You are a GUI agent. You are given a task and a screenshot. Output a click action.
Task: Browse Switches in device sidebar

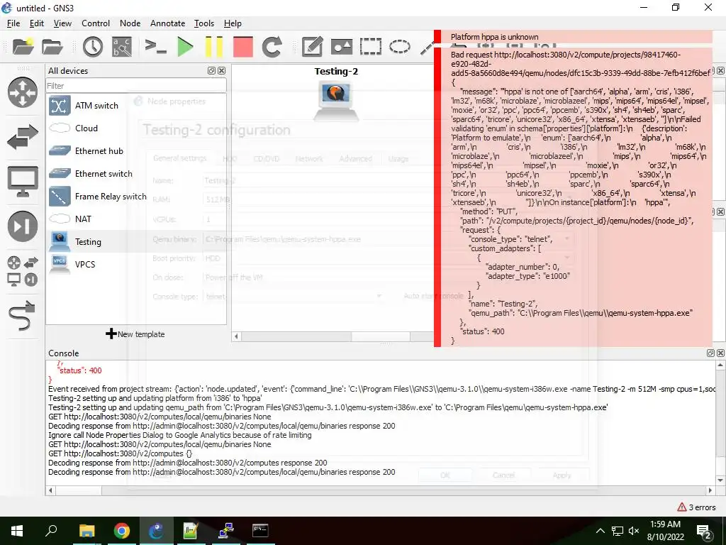pyautogui.click(x=22, y=137)
